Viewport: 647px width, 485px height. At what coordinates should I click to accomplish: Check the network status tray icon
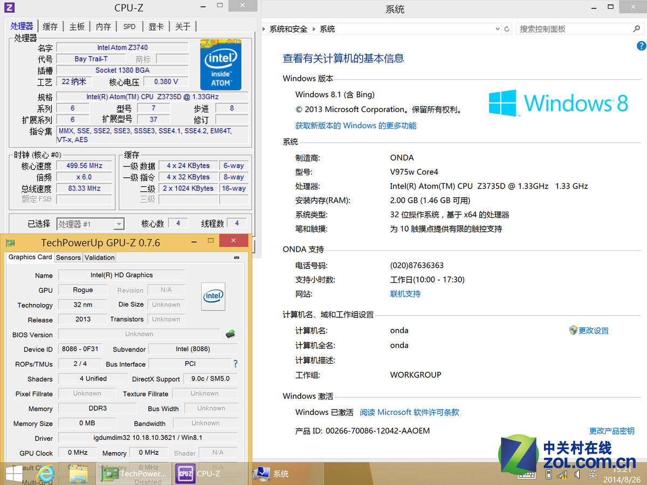pyautogui.click(x=562, y=474)
